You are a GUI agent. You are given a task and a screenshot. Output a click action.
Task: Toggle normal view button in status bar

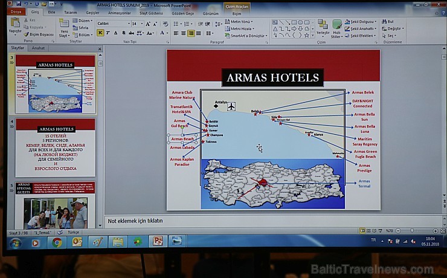(x=362, y=231)
